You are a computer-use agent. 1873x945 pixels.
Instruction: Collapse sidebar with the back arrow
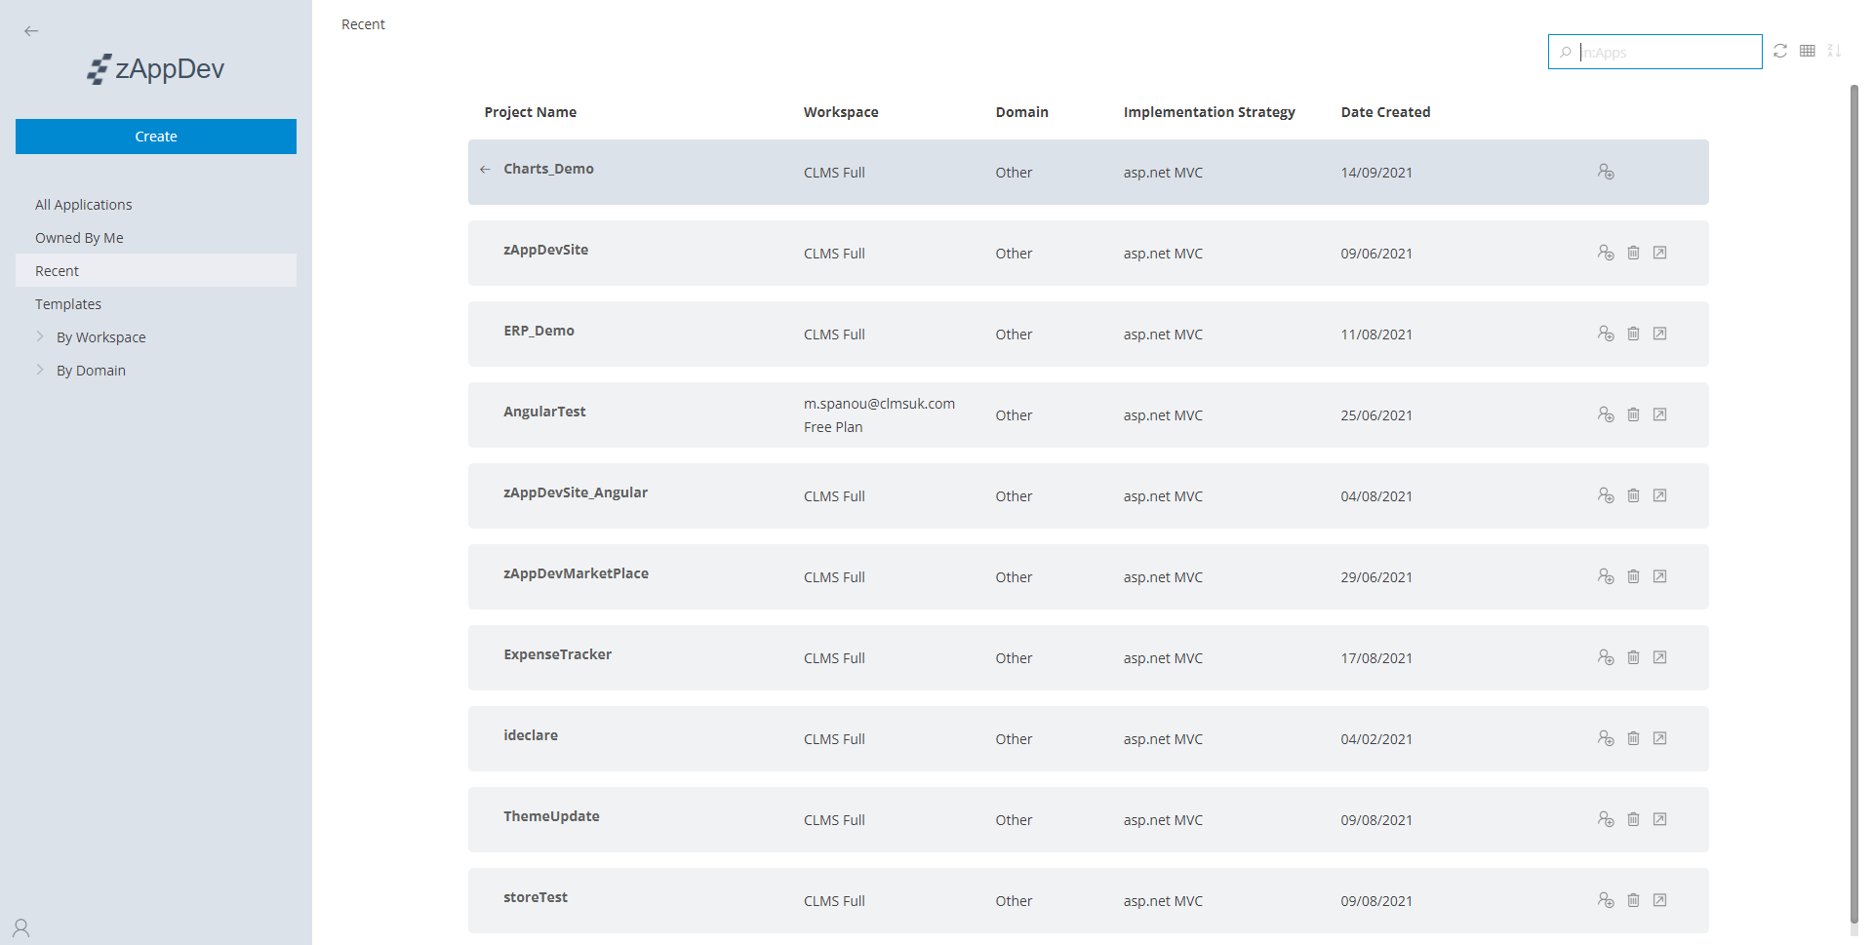click(x=31, y=31)
